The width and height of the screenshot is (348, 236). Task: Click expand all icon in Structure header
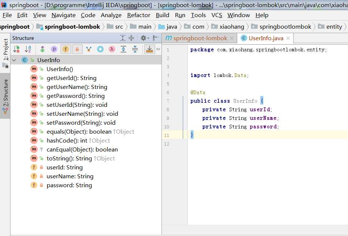pos(122,38)
